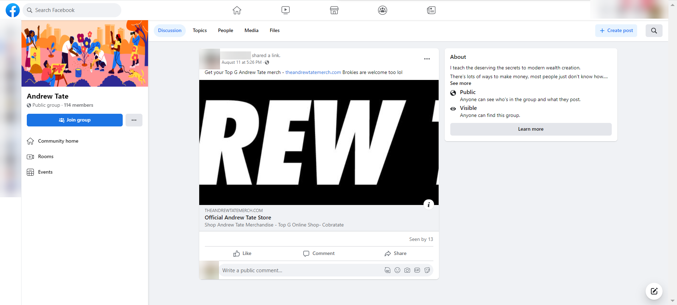Insert an emoji in the comment
The width and height of the screenshot is (677, 305).
(397, 270)
